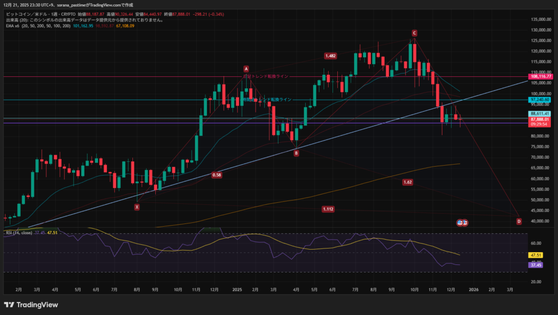Click the purple 37.45 RSI value label
Viewport: 558px width, 315px height.
(x=535, y=265)
